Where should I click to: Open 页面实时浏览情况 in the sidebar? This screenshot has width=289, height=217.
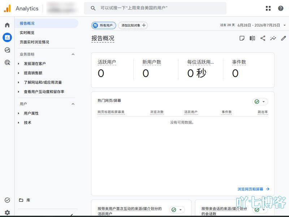(34, 42)
